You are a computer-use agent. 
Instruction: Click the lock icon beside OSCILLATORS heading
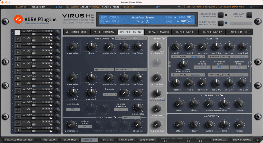coord(112,38)
